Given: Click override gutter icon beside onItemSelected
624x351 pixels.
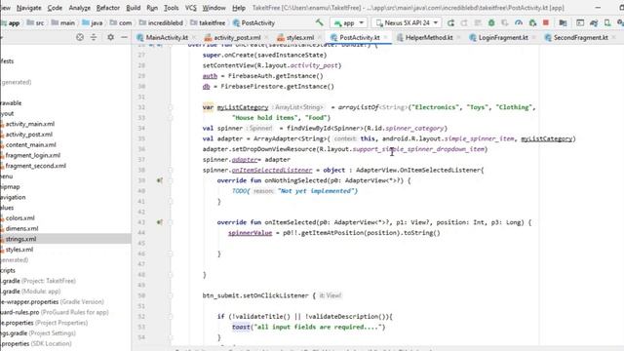Looking at the screenshot, I should click(x=160, y=222).
